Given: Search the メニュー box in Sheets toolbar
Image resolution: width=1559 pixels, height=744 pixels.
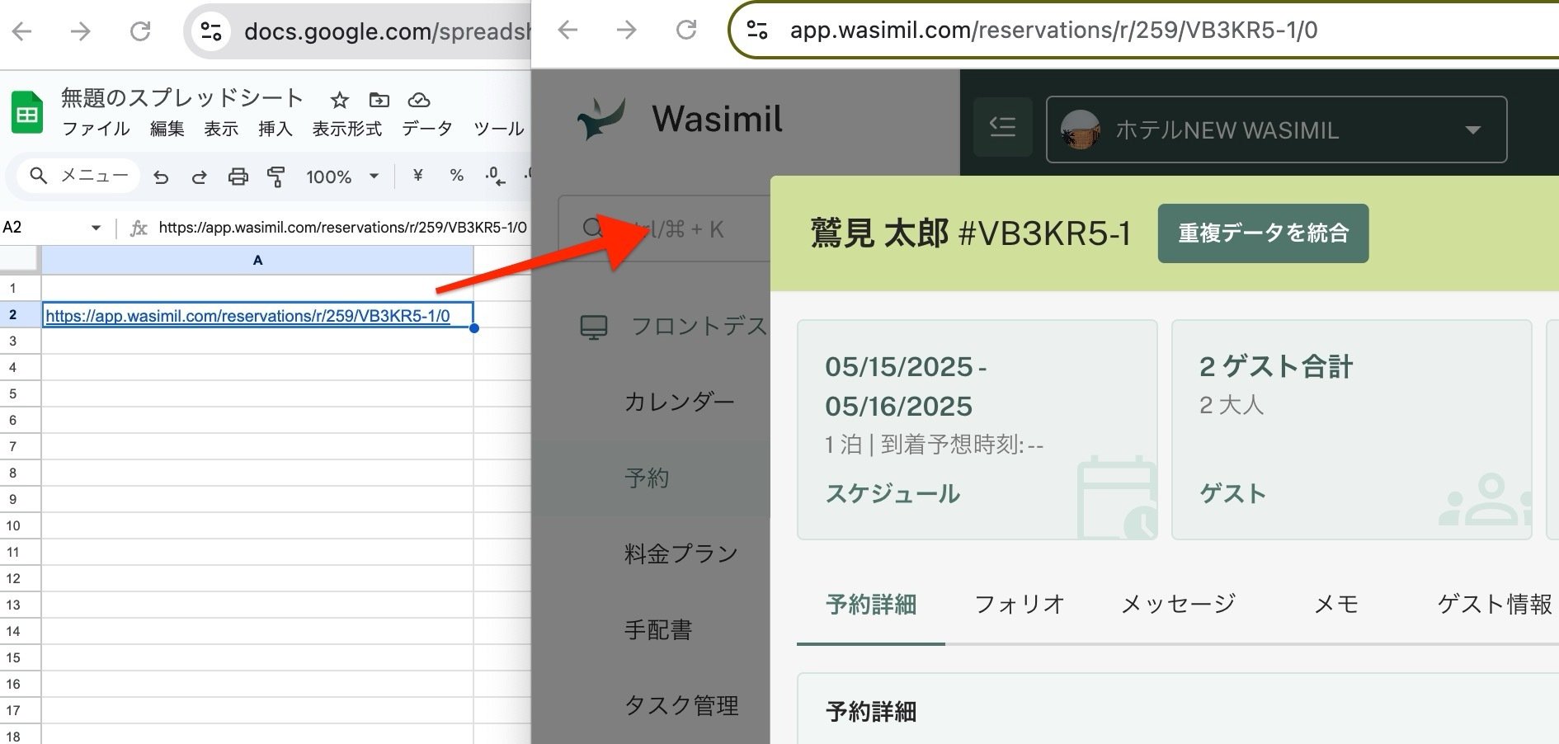Looking at the screenshot, I should point(78,176).
